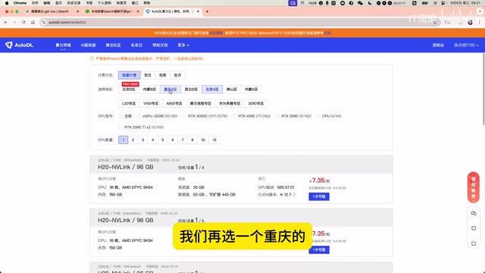Screen dimensions: 485x273
Task: Open the site info icon in the address bar
Action: (44, 22)
